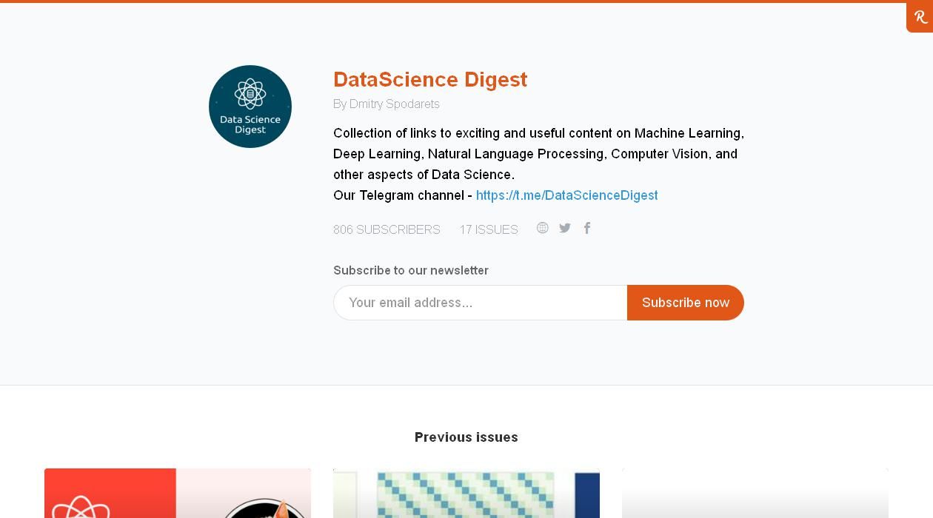Click the 'Our Telegram channel' text
Viewport: 933px width, 518px height.
[402, 195]
